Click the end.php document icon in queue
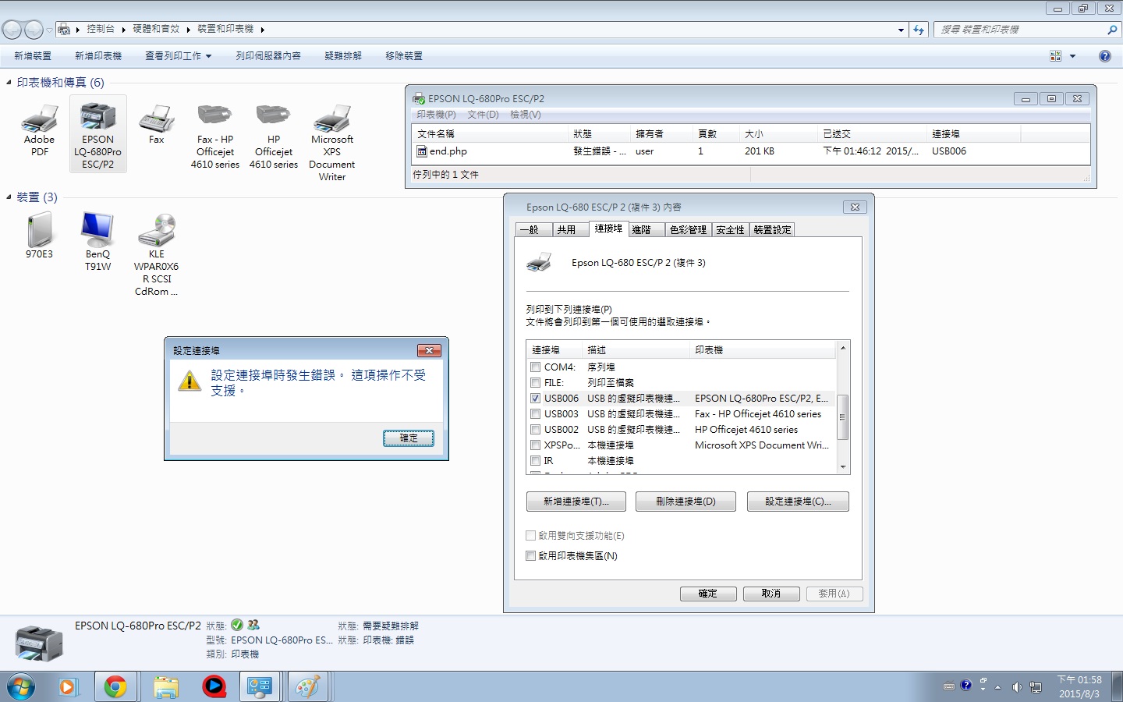1123x702 pixels. (422, 151)
